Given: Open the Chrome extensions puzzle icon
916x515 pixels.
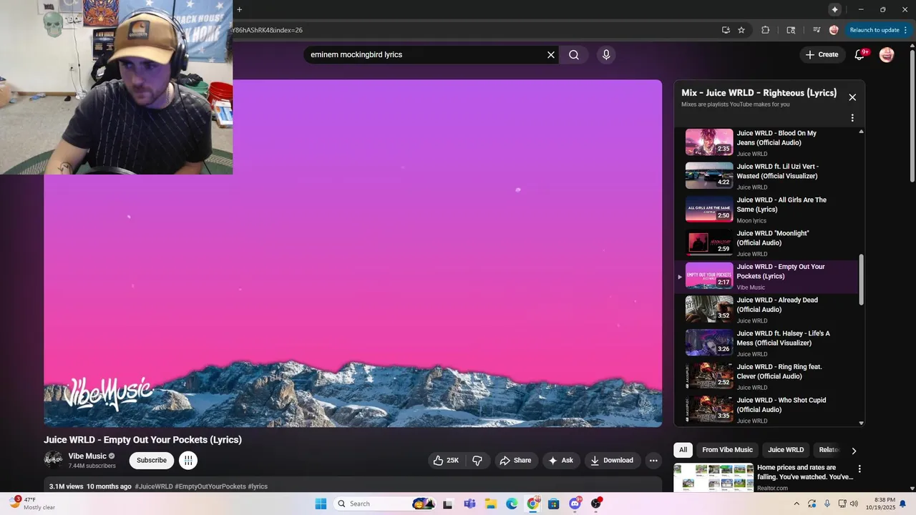Looking at the screenshot, I should [x=765, y=30].
